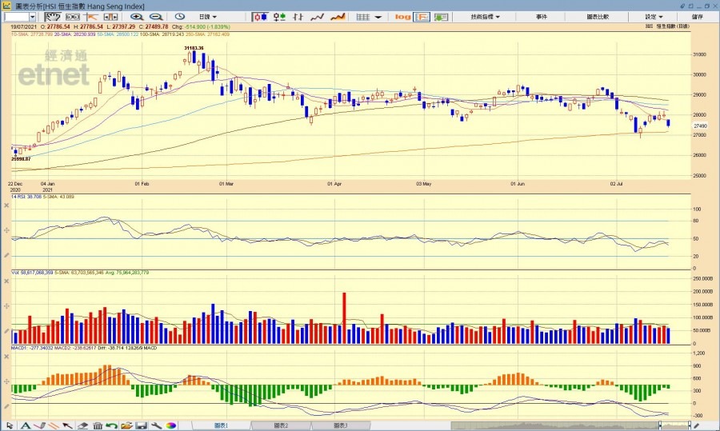Open the 日線 period dropdown
Viewport: 720px width, 431px height.
pos(207,16)
